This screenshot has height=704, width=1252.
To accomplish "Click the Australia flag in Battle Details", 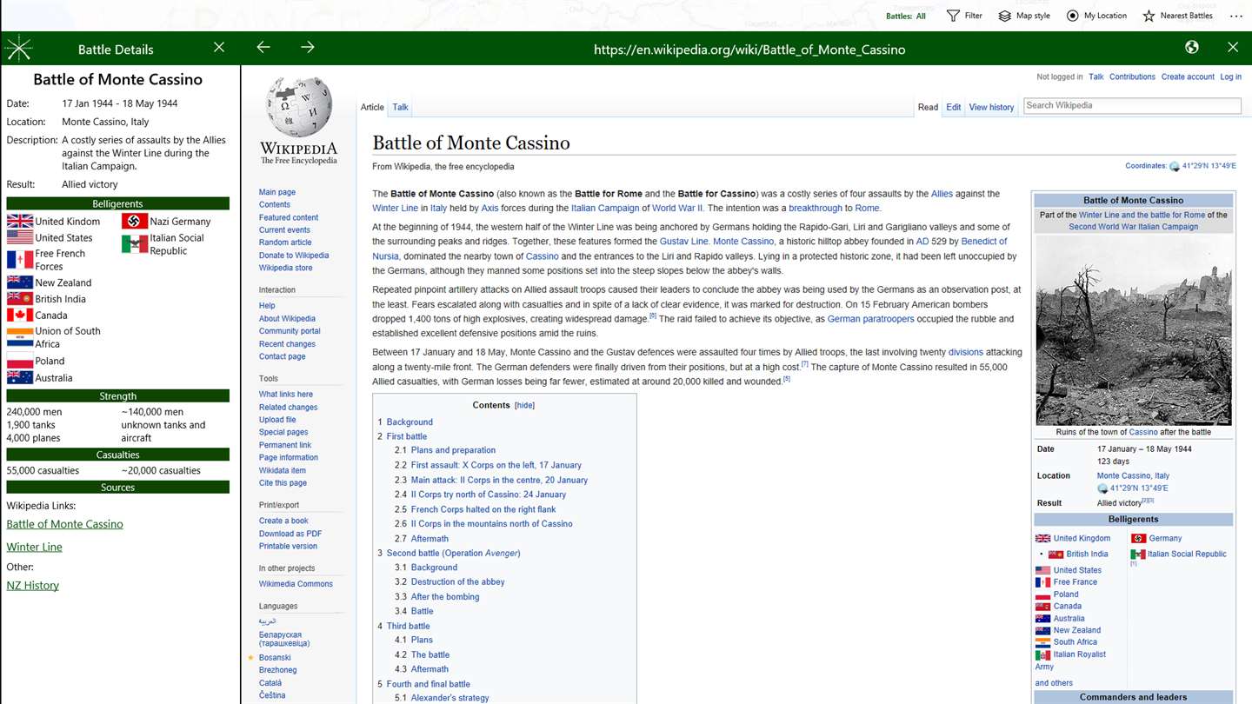I will click(20, 377).
